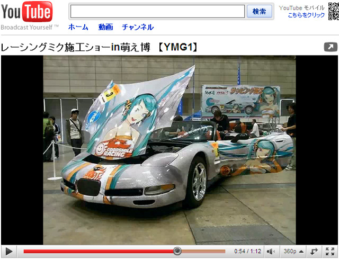
Task: Click the 0:54 / 1:12 time display
Action: 247,251
